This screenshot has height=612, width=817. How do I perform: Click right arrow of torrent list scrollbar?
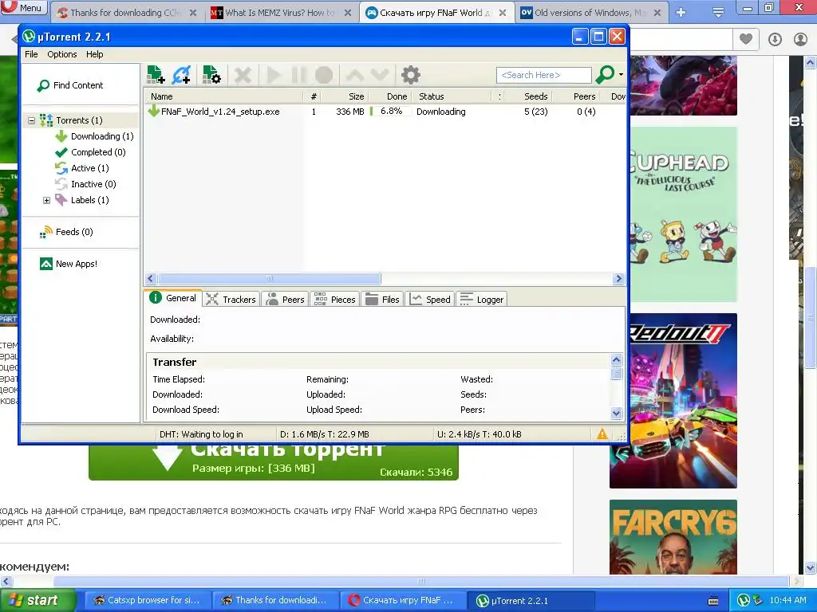pos(618,278)
